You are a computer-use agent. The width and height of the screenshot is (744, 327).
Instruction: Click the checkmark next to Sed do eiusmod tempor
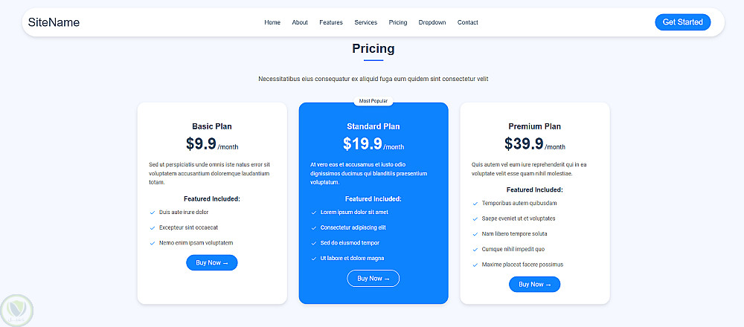pos(313,243)
